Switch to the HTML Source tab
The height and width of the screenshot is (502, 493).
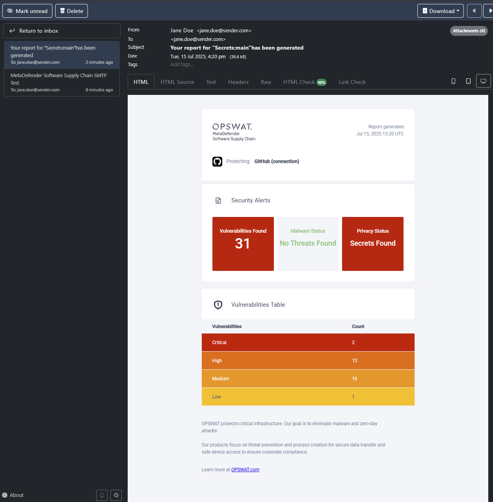click(x=177, y=82)
